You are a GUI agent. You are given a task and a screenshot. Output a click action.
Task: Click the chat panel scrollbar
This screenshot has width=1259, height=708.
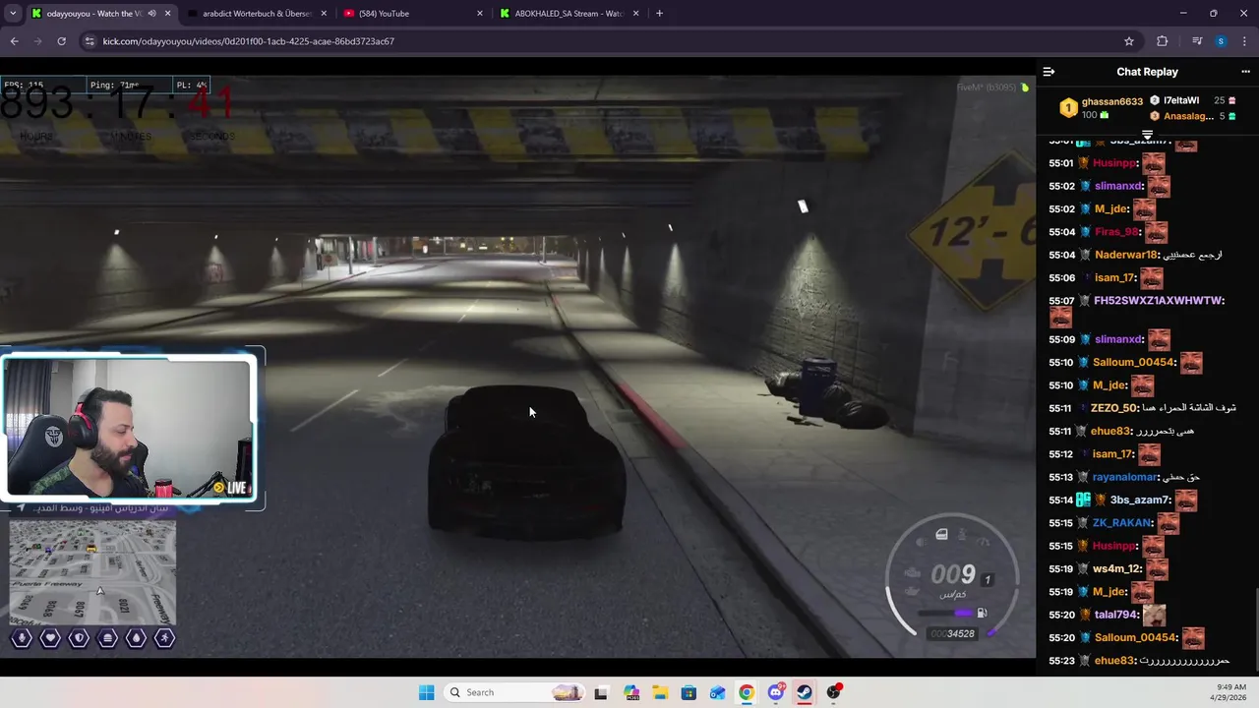(x=1255, y=629)
